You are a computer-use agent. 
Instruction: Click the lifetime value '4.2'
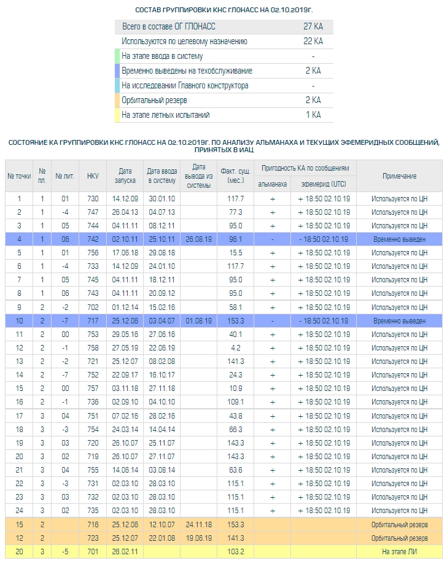point(236,348)
